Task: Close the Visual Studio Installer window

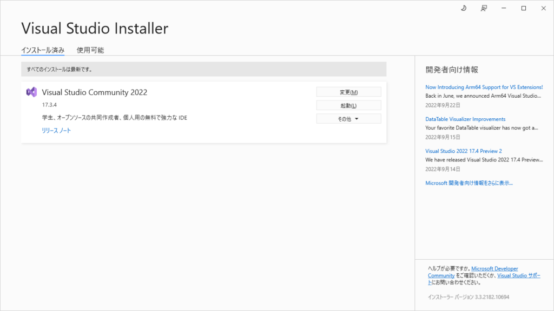Action: (543, 8)
